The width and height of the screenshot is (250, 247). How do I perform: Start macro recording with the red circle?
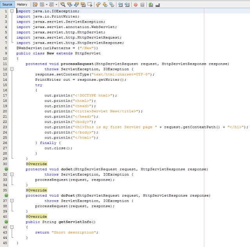[136, 4]
